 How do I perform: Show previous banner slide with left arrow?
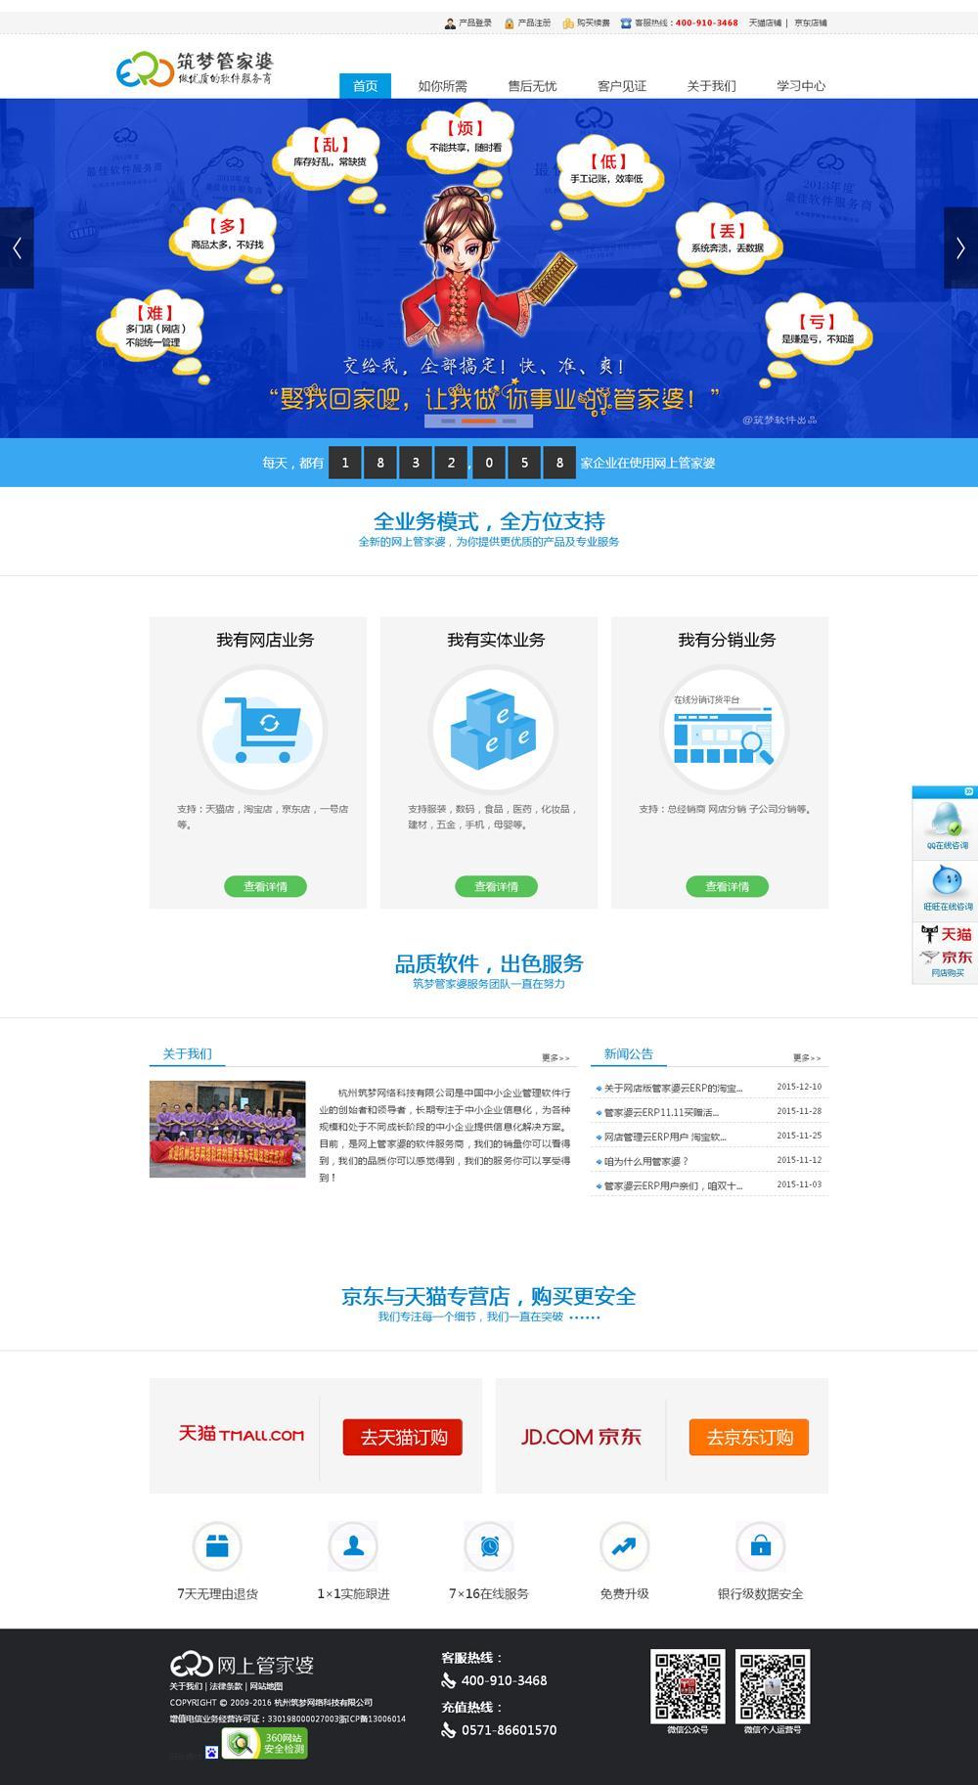point(17,247)
